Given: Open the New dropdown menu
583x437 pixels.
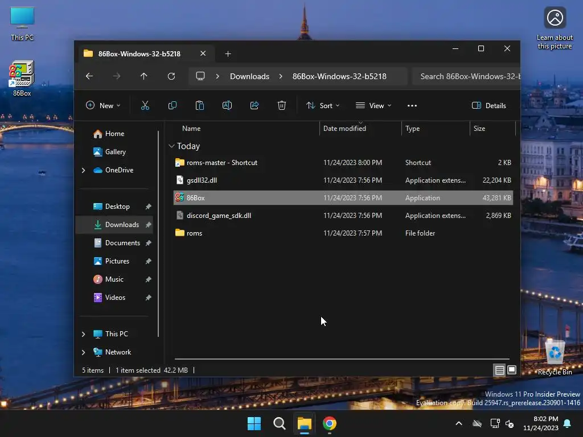Looking at the screenshot, I should (x=103, y=105).
